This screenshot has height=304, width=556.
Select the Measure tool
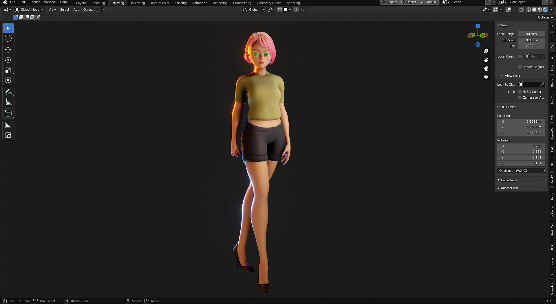8,102
